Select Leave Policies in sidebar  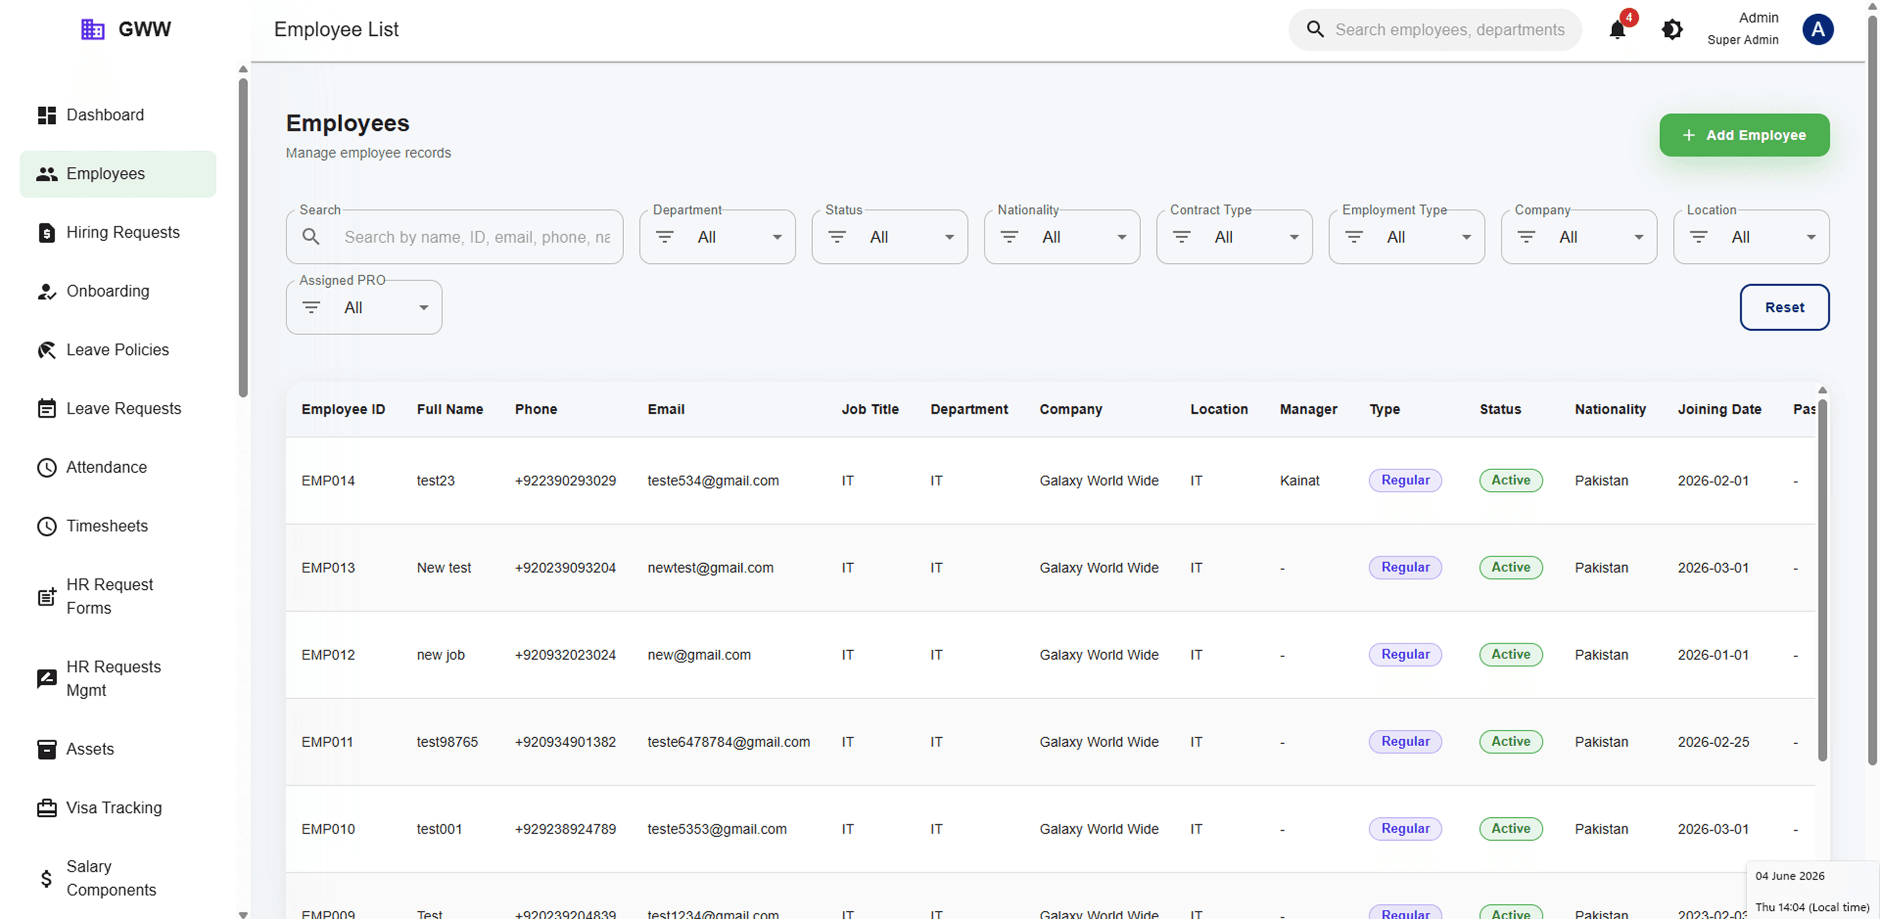pyautogui.click(x=117, y=350)
